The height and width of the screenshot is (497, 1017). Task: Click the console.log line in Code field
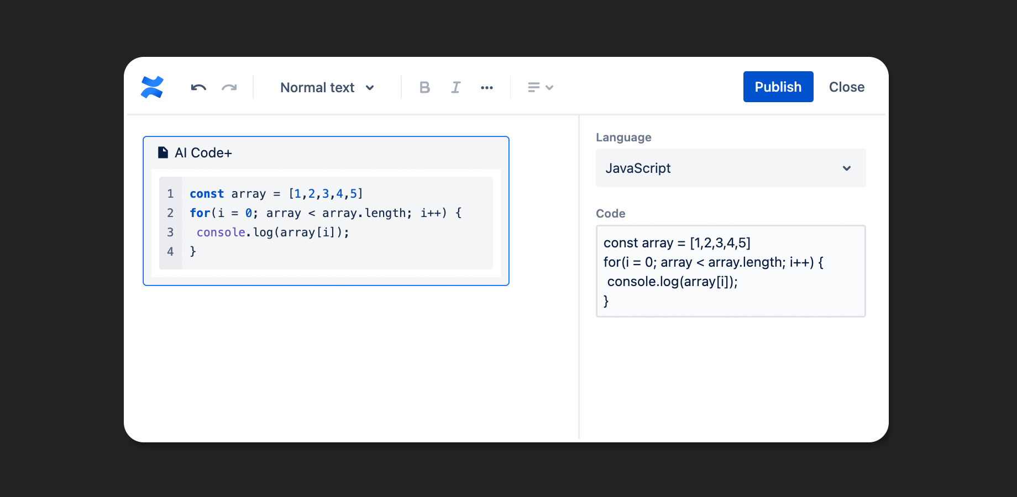tap(672, 282)
